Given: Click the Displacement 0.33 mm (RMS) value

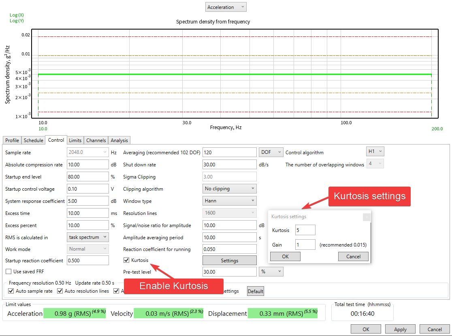Looking at the screenshot, I should (283, 313).
